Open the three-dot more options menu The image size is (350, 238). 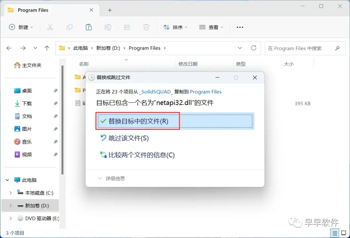240,27
